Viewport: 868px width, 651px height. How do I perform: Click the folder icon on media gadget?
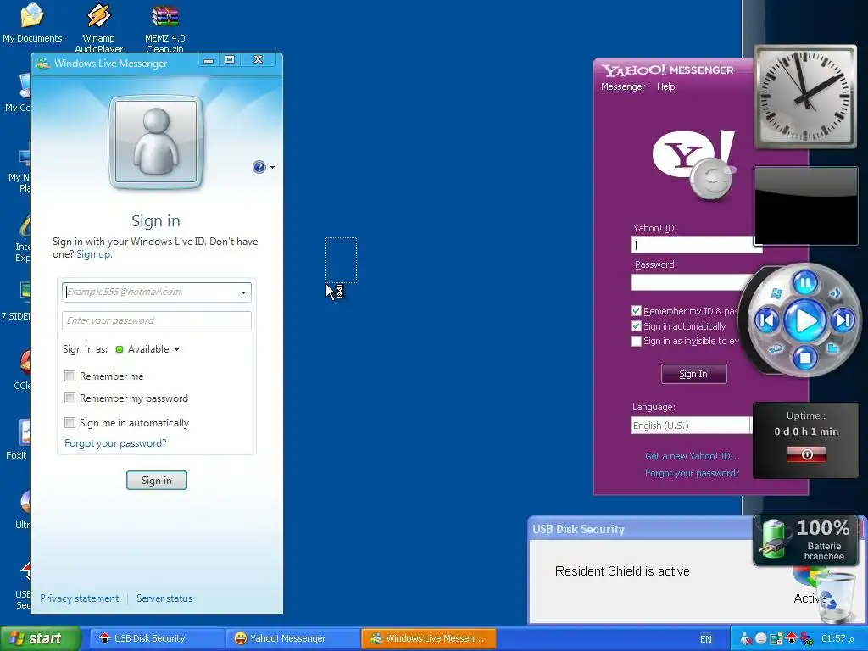coord(833,348)
